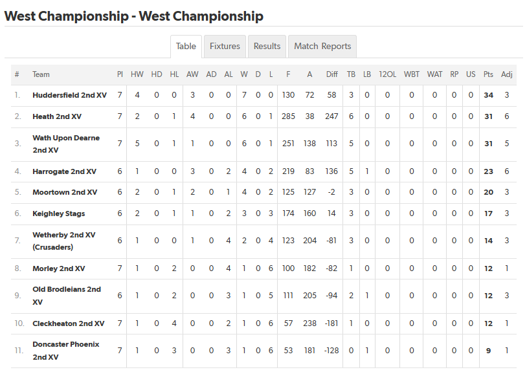
Task: Open Huddersfield 2nd XV team link
Action: (69, 95)
